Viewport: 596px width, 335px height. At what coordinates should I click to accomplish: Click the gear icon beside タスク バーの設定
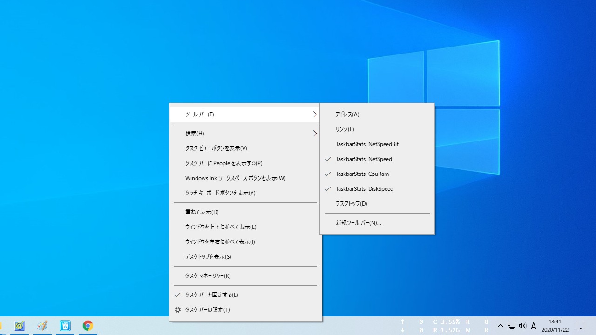click(x=177, y=309)
